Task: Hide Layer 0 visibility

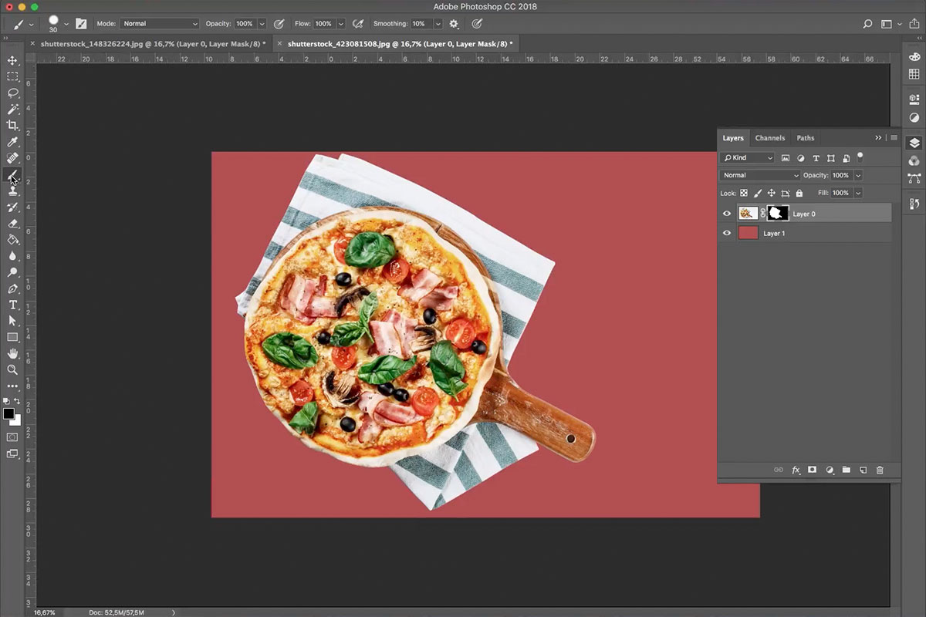Action: tap(726, 213)
